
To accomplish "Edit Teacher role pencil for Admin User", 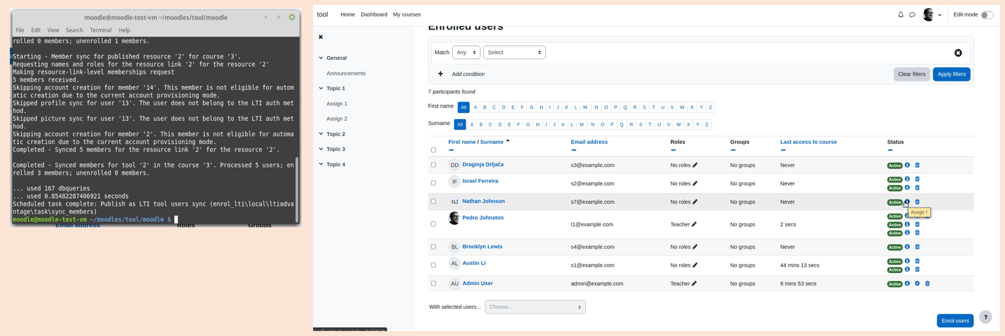I will pyautogui.click(x=694, y=284).
